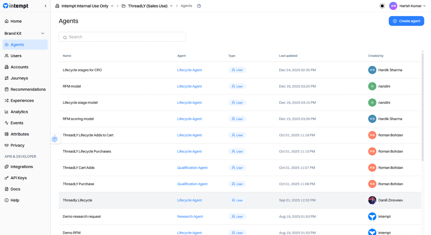Click the agents Search field
431x235 pixels.
tap(122, 37)
